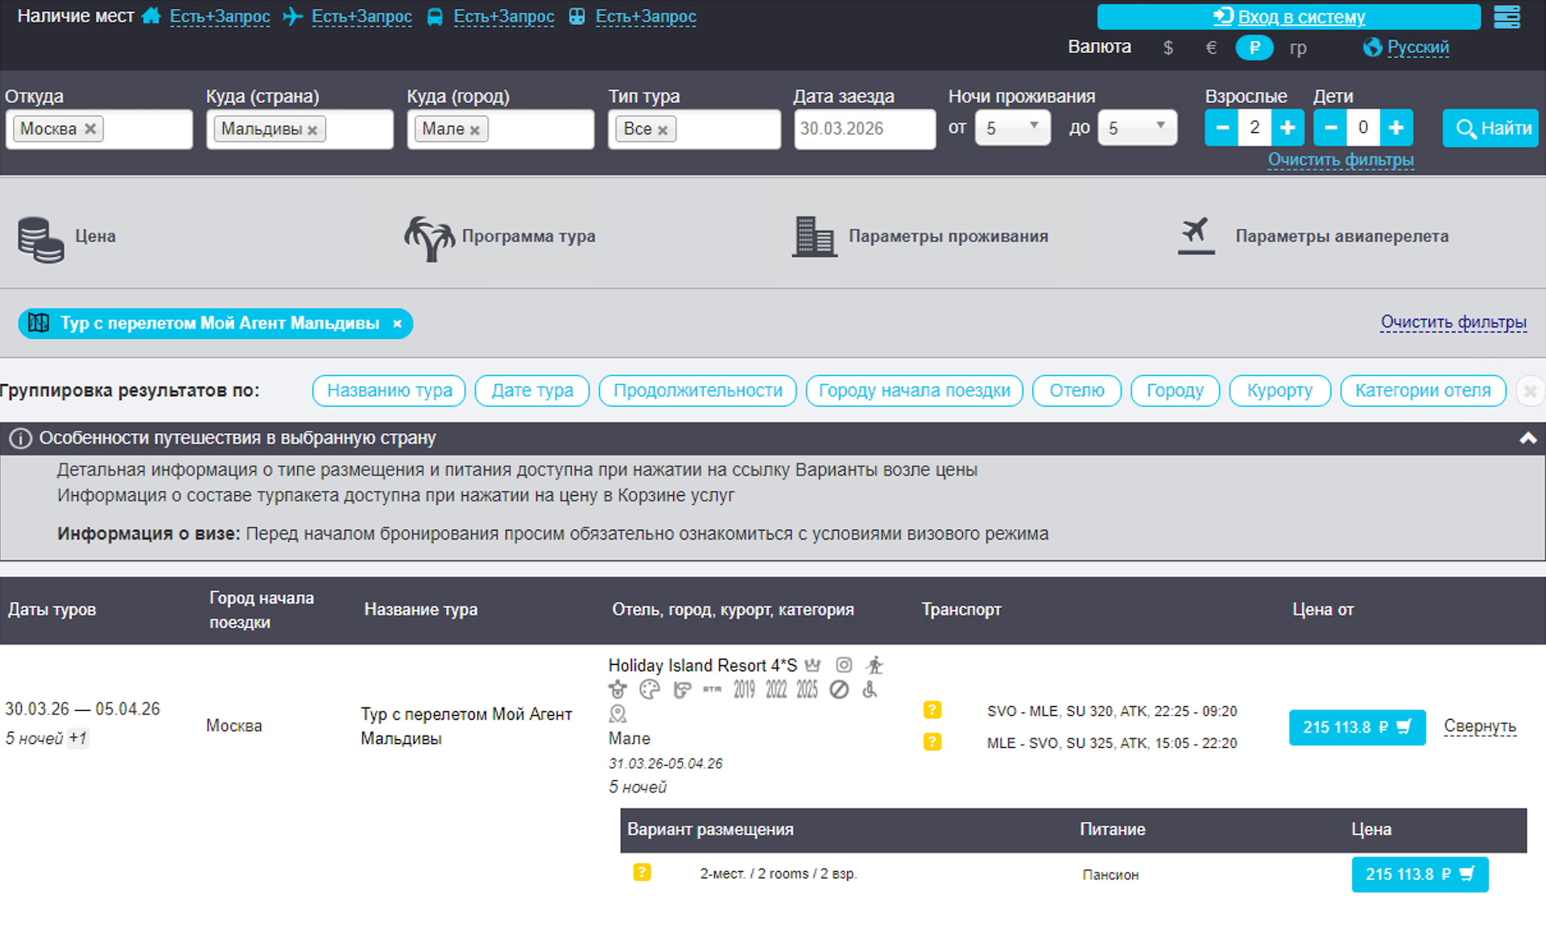Open the 'до' nights dropdown
Viewport: 1546px width, 942px height.
tap(1136, 128)
